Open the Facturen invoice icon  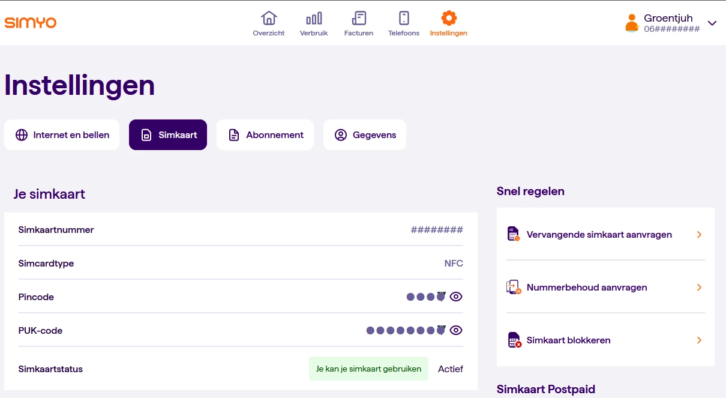[x=359, y=17]
